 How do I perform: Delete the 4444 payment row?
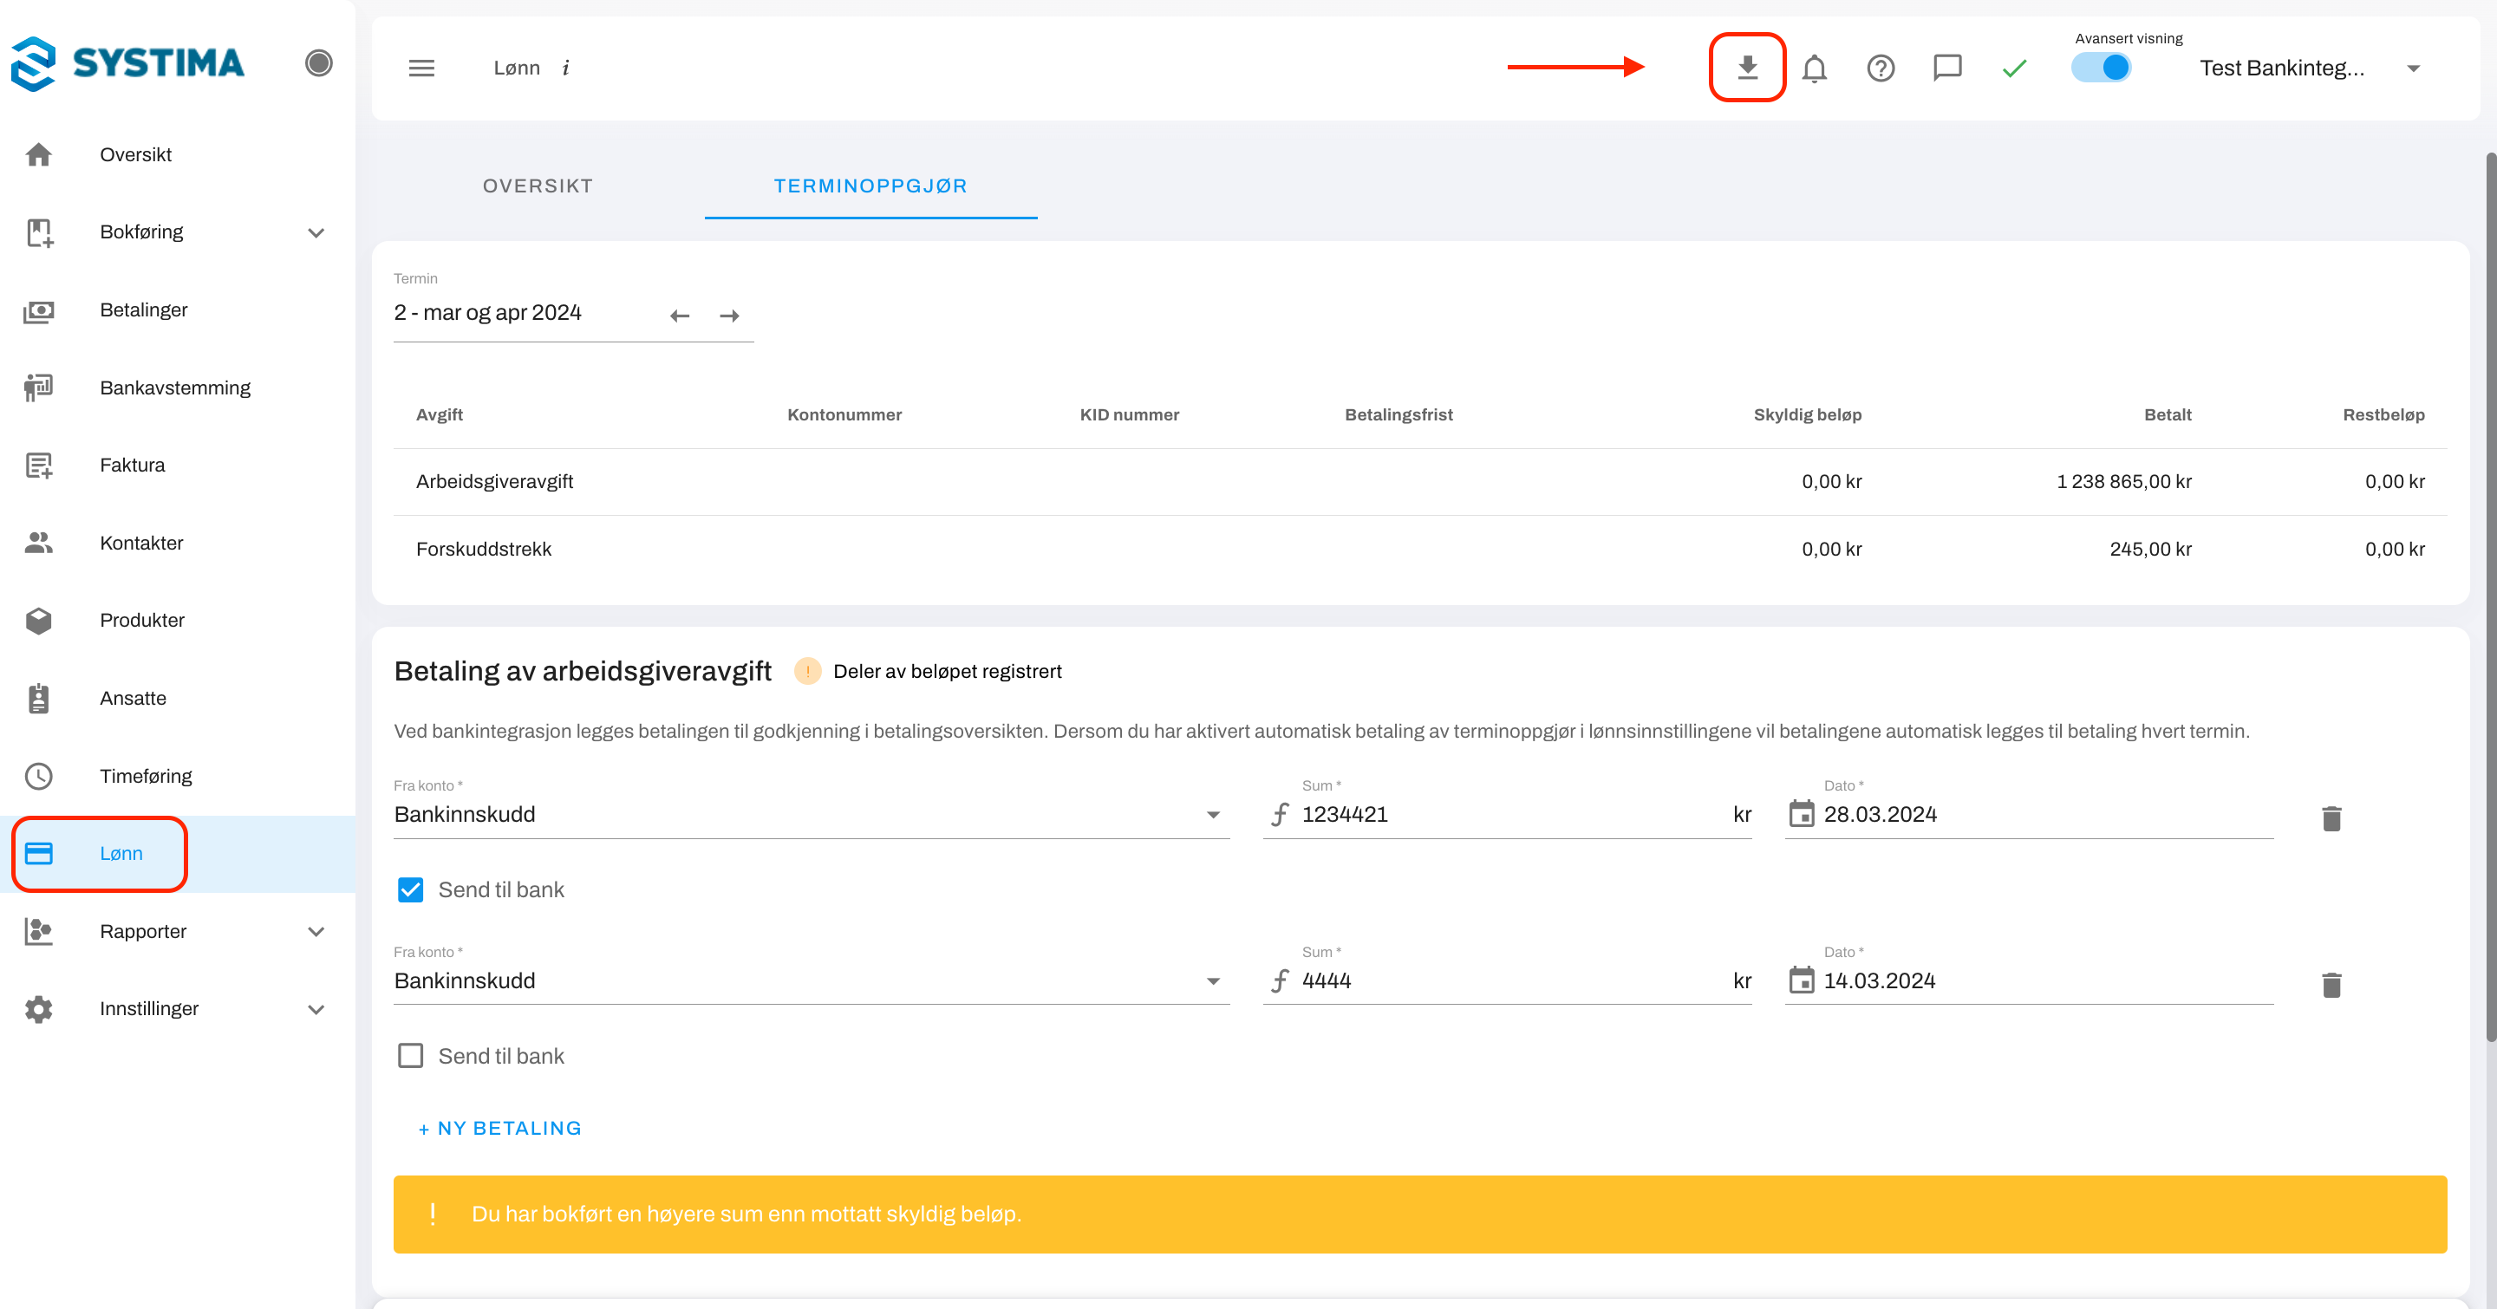tap(2331, 985)
